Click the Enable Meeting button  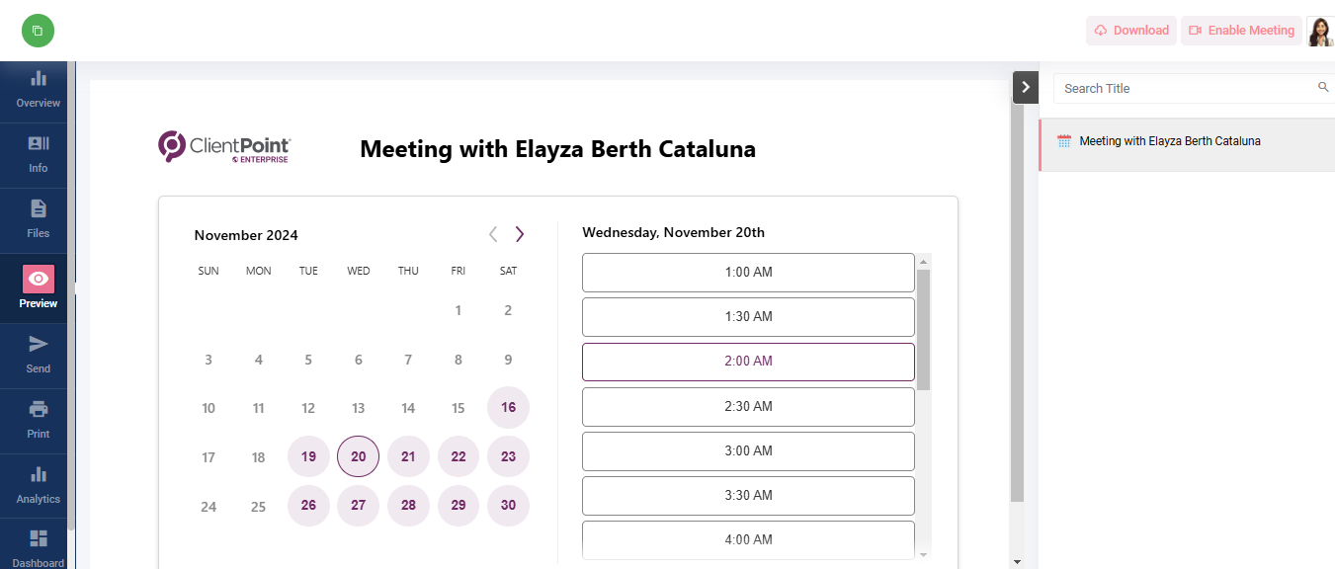(x=1241, y=31)
